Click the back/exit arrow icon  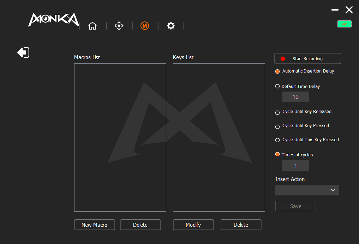23,52
